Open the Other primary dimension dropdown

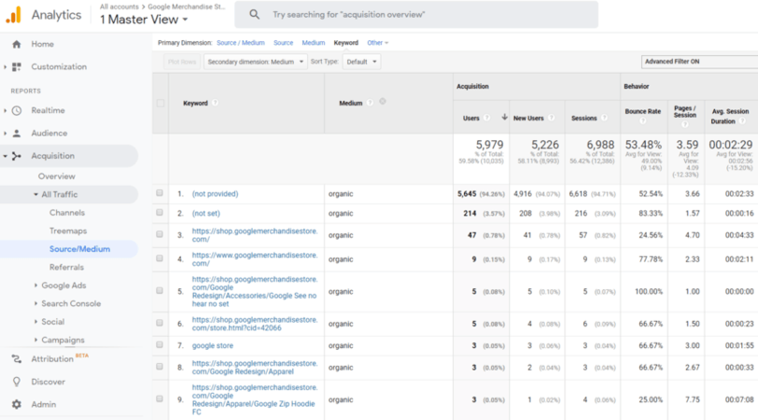coord(377,43)
